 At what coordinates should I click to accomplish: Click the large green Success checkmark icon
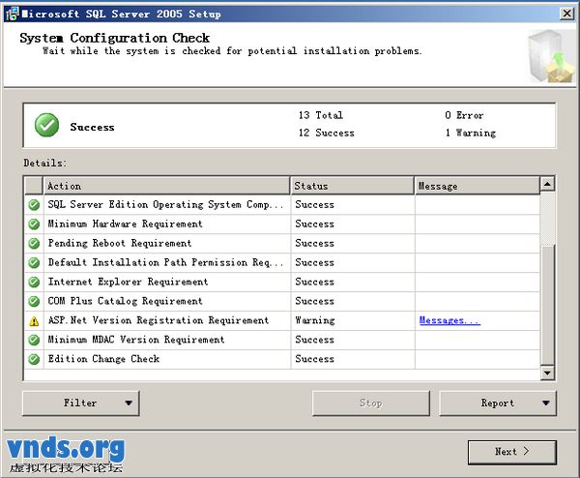pos(46,125)
